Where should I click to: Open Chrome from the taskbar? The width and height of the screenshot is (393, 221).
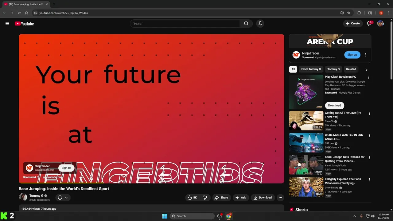[x=229, y=216]
